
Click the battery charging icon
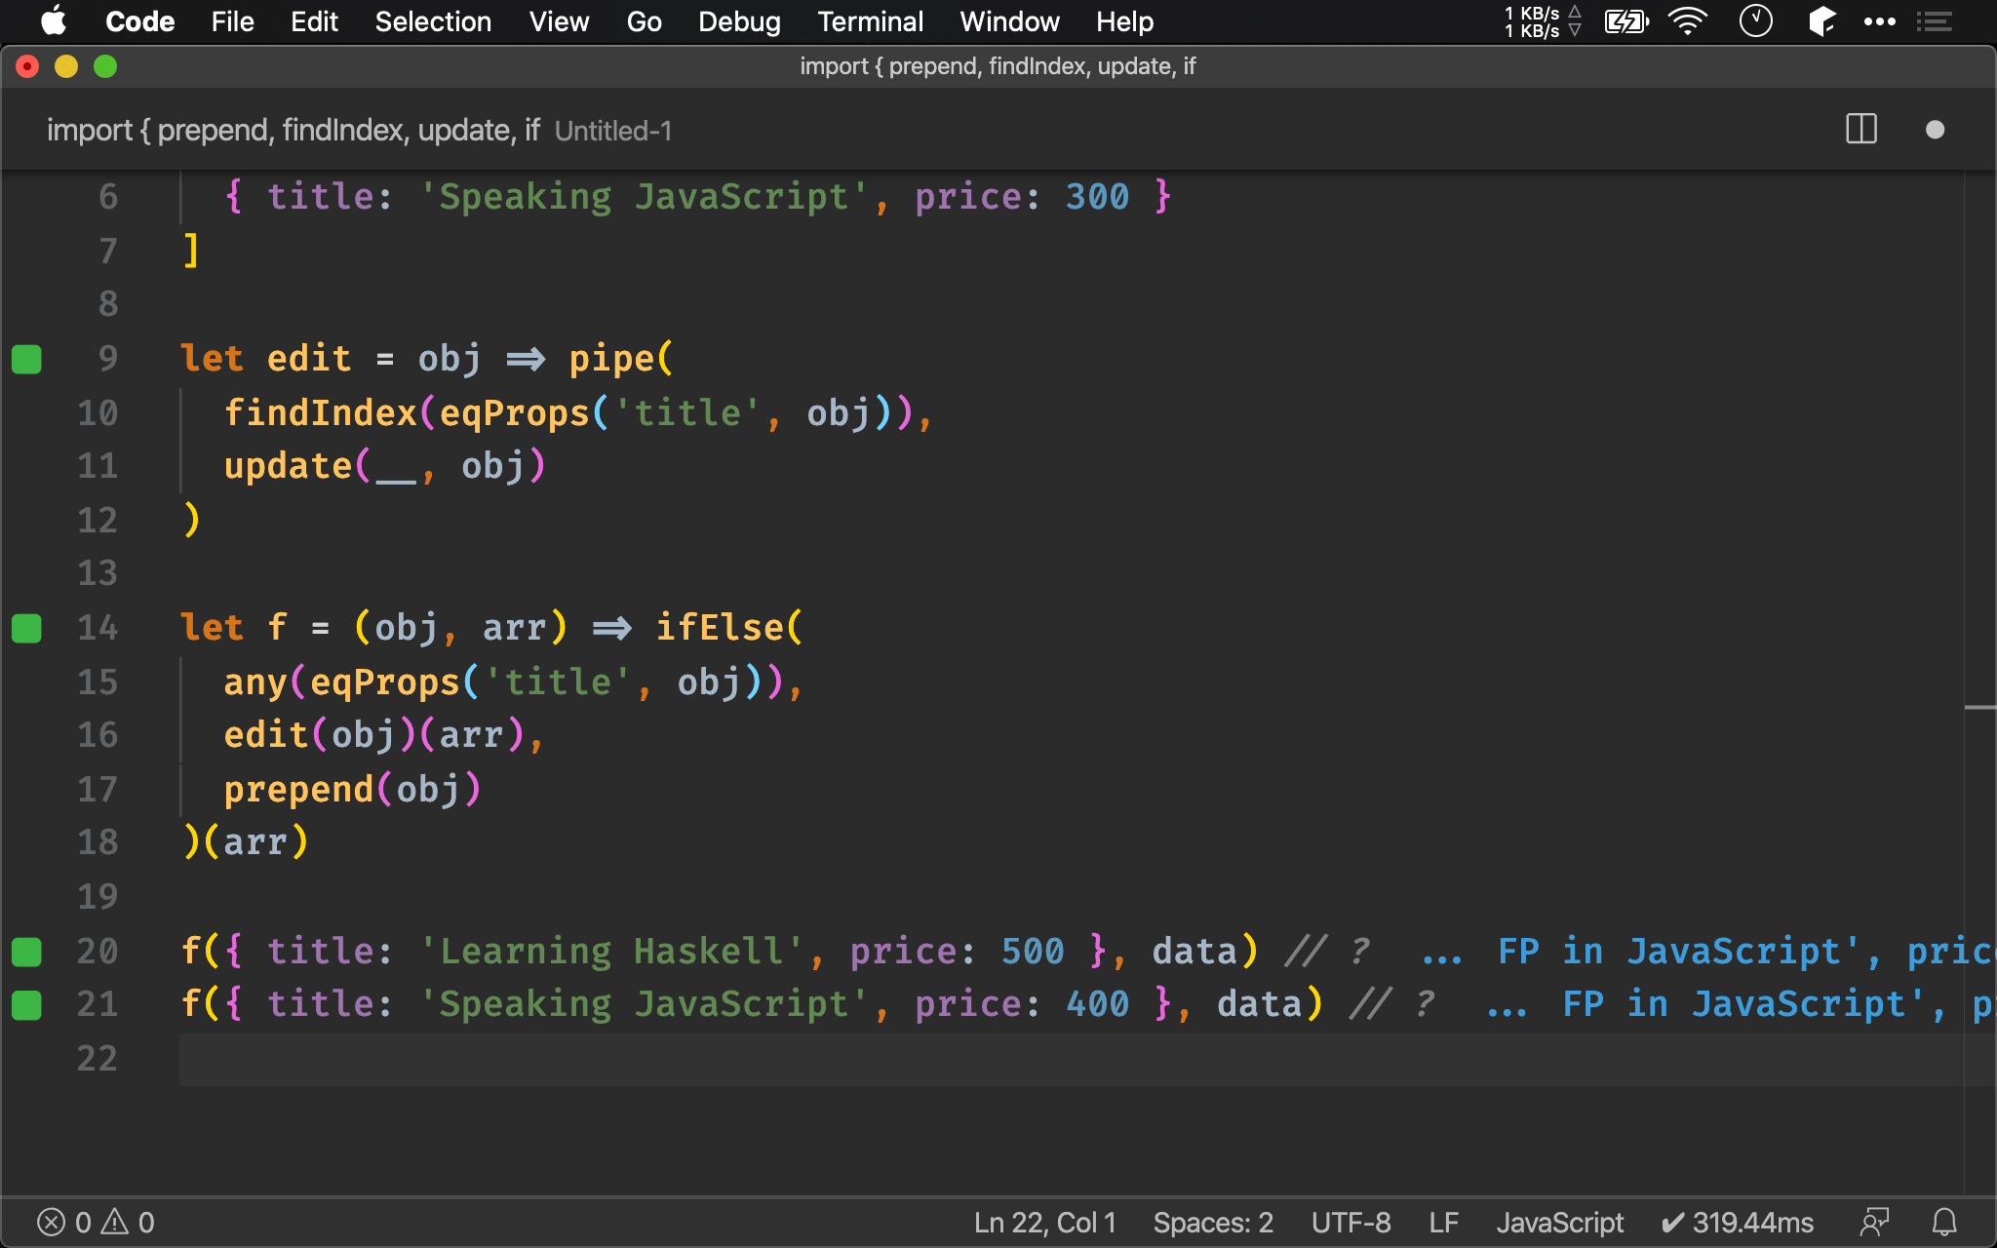coord(1626,21)
